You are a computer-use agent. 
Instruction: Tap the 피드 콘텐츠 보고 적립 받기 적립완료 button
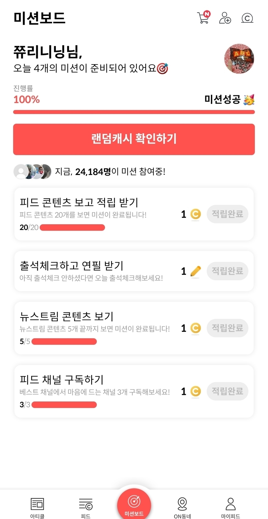(227, 214)
